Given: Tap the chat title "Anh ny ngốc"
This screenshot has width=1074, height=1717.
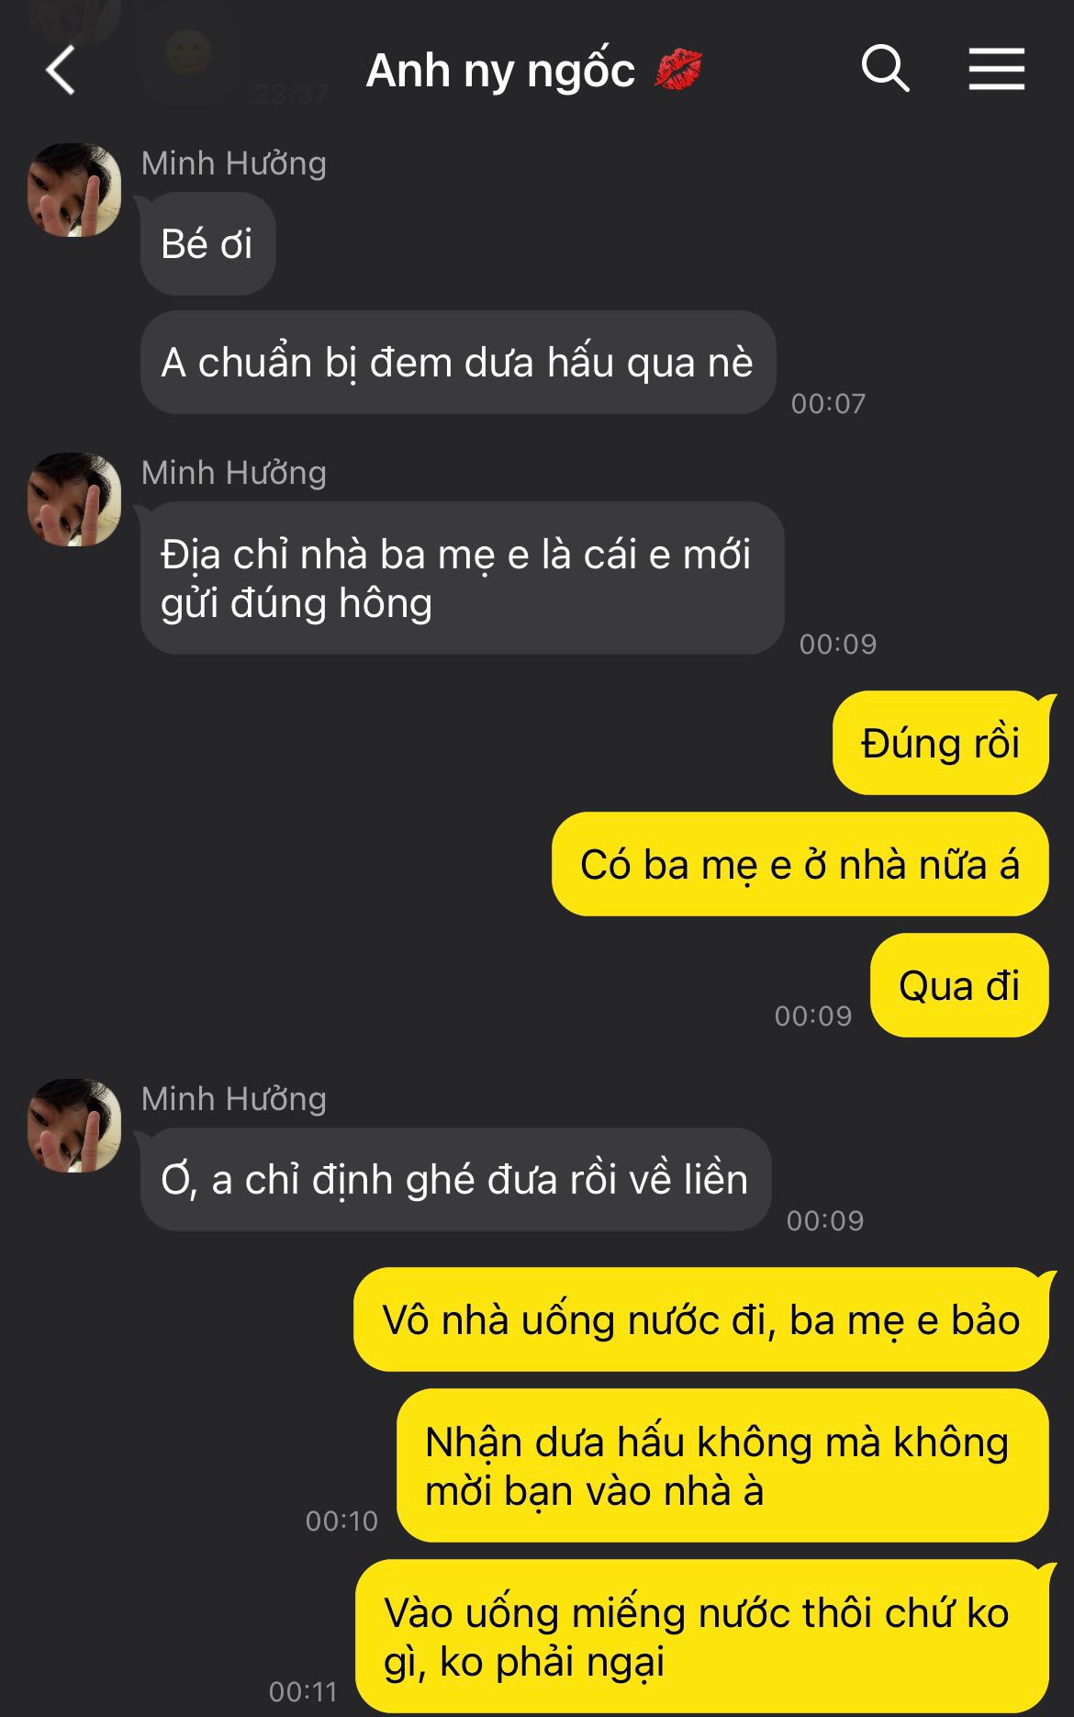Looking at the screenshot, I should [500, 71].
